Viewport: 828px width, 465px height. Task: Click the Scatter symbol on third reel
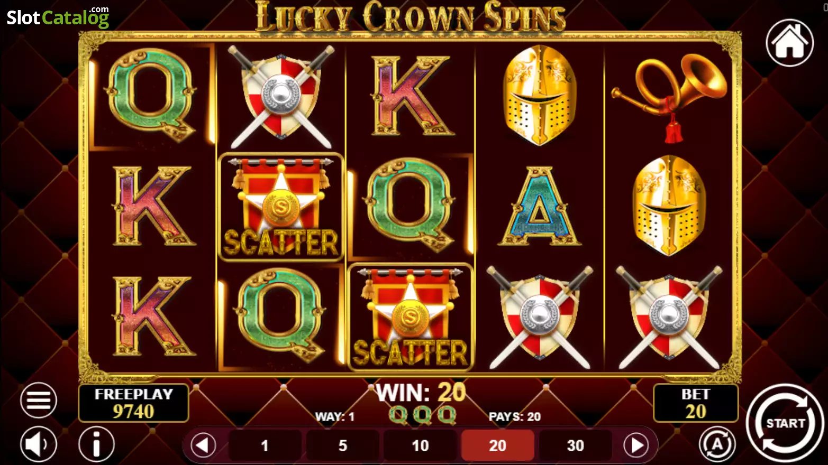tap(411, 317)
